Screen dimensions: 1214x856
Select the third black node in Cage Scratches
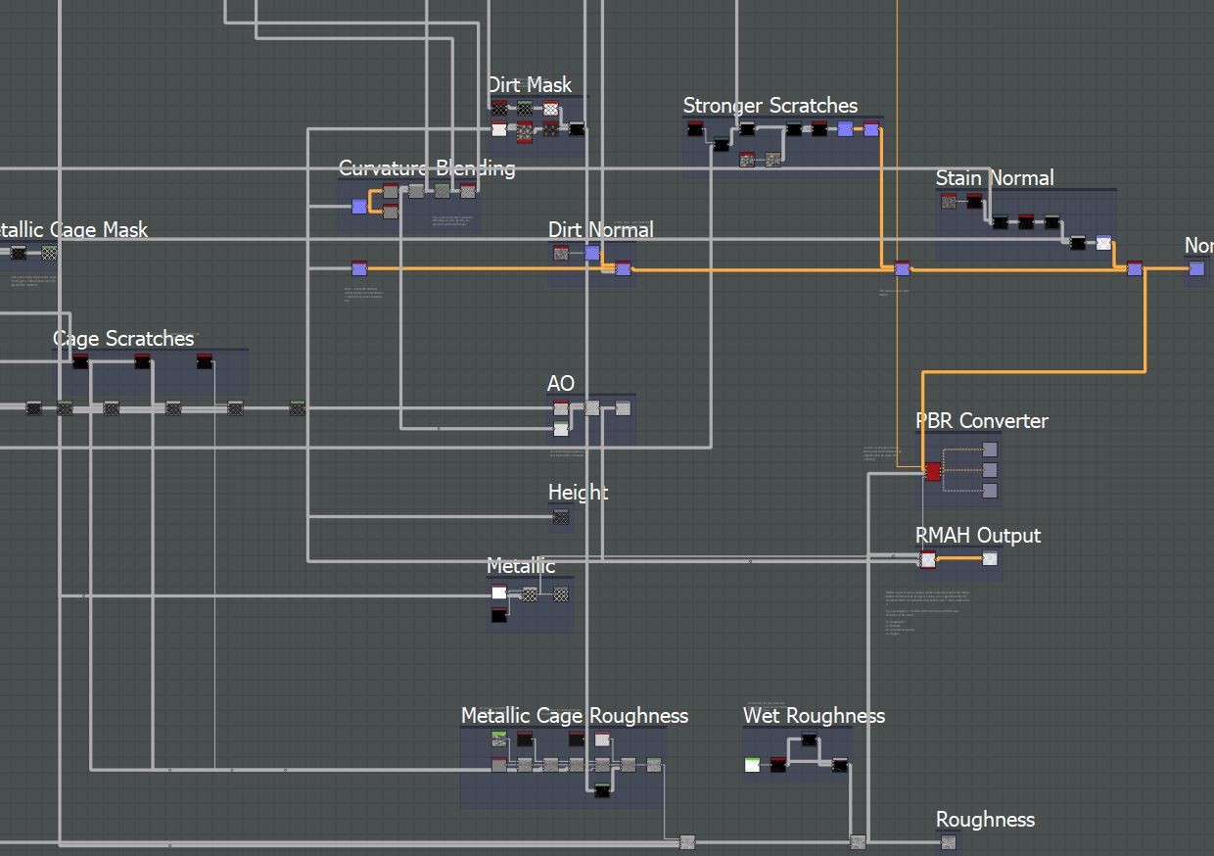point(204,362)
